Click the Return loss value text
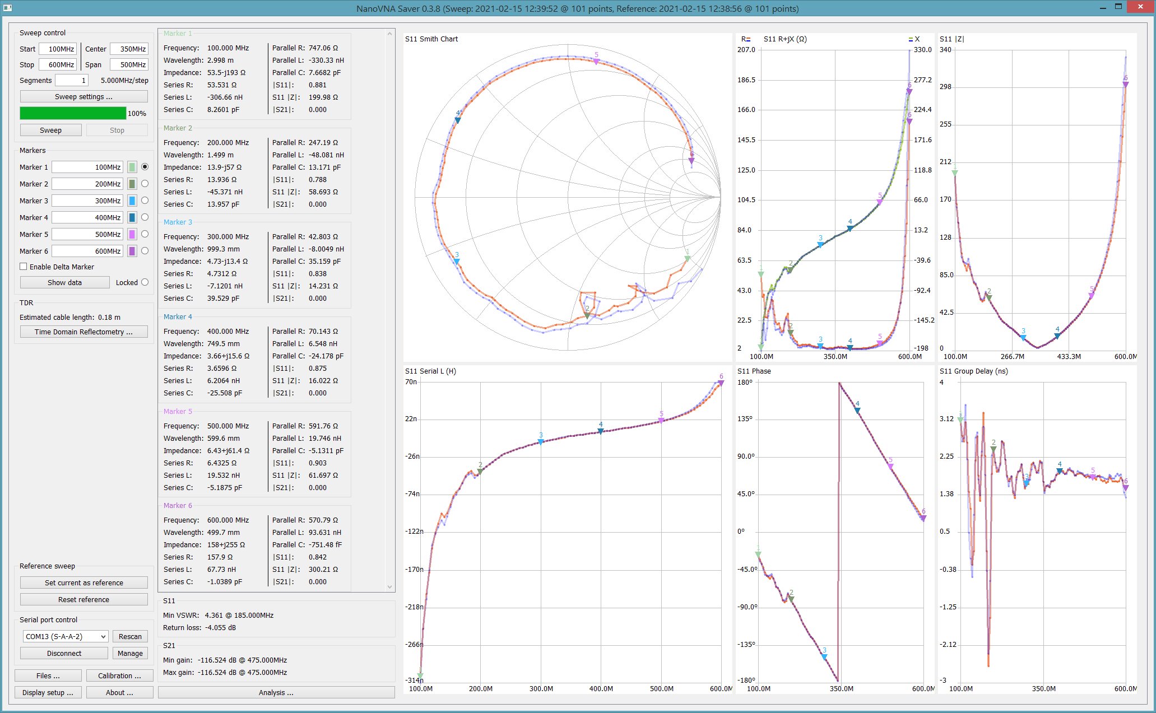Image resolution: width=1156 pixels, height=713 pixels. (220, 627)
